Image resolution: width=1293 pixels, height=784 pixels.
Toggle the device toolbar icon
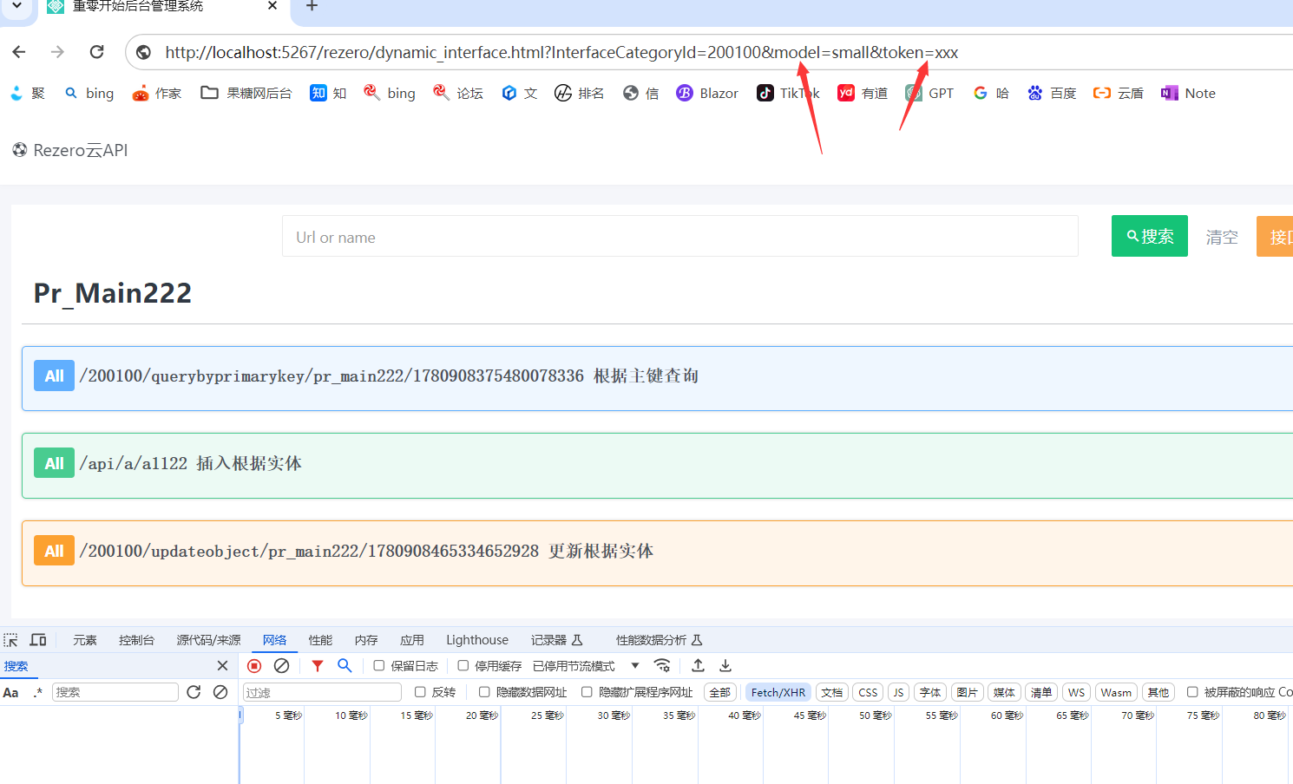point(38,640)
